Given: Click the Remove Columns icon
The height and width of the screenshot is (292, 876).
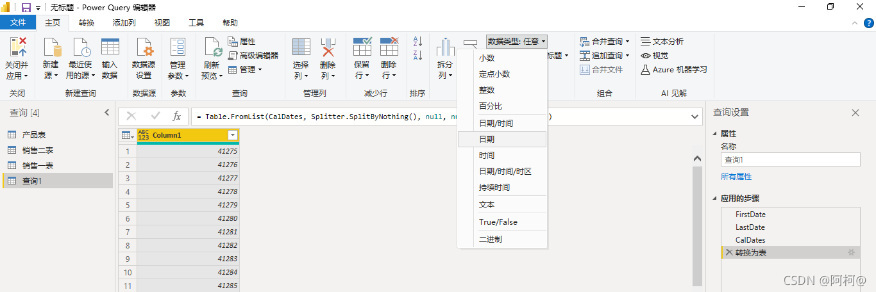Looking at the screenshot, I should (x=328, y=47).
